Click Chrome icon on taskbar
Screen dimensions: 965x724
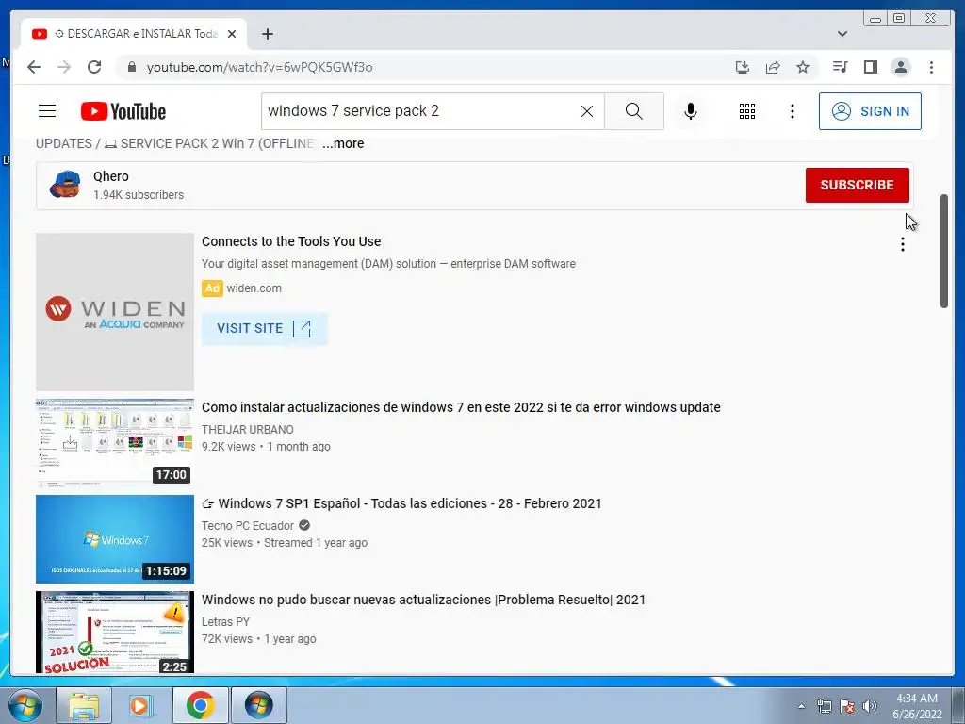pyautogui.click(x=200, y=705)
